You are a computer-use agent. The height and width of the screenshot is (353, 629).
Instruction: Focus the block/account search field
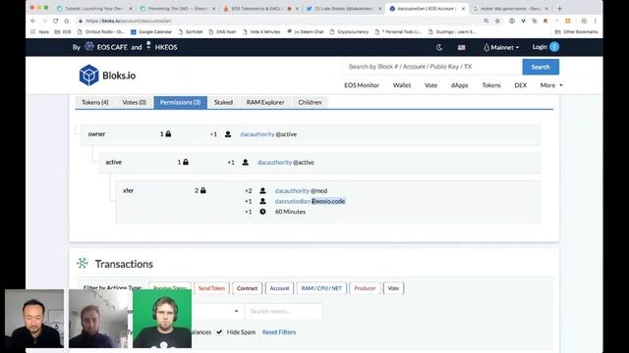point(432,67)
